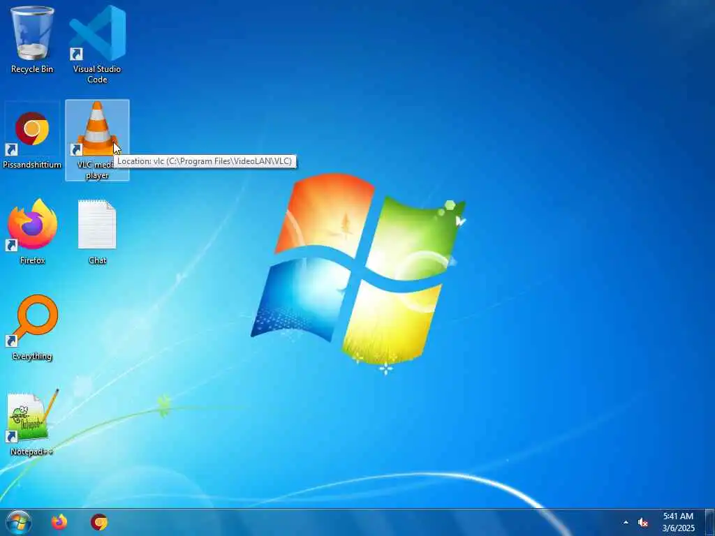The width and height of the screenshot is (715, 536).
Task: Select the Chat text file icon
Action: pos(97,224)
